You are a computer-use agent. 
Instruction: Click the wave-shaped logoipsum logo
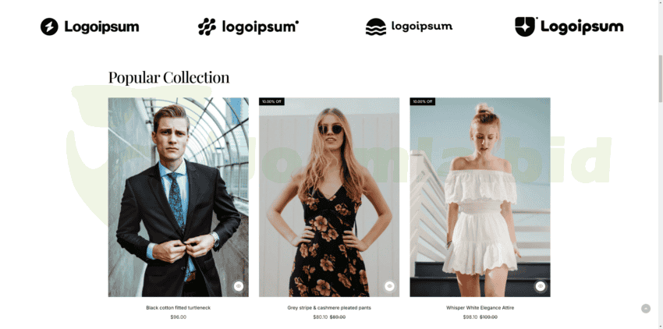pyautogui.click(x=409, y=27)
